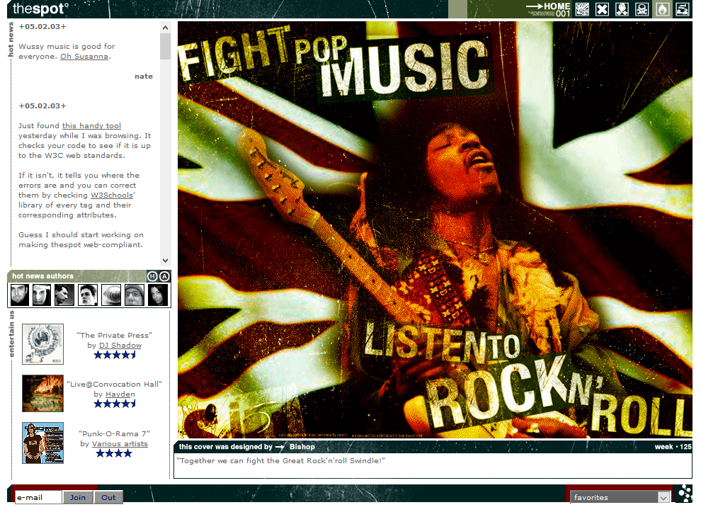Click the hot news scroll-down arrow
Viewport: 701px width, 517px height.
[166, 261]
